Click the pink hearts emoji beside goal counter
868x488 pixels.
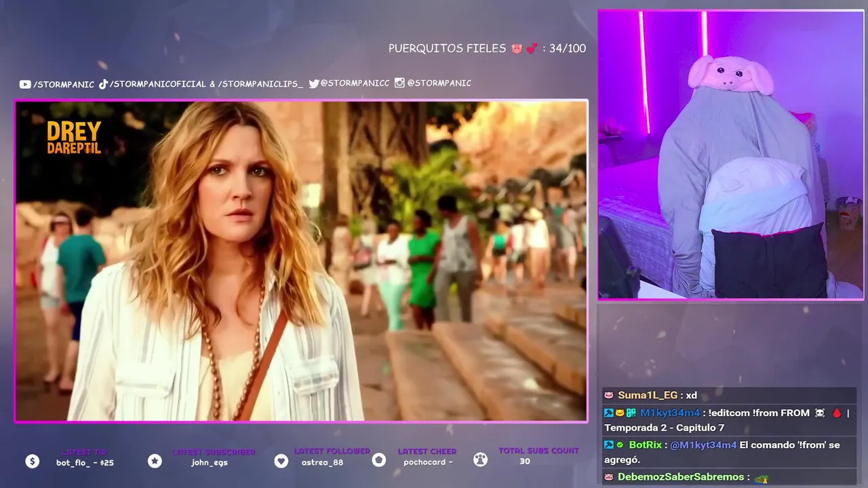[x=532, y=49]
